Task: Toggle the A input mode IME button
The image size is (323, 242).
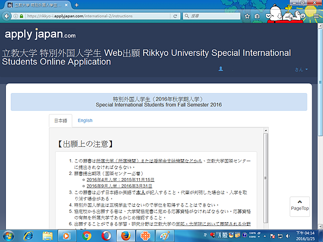Action: pyautogui.click(x=220, y=235)
